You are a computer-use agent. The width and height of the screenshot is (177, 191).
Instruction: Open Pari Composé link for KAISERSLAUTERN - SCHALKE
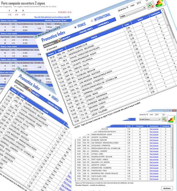154,157
